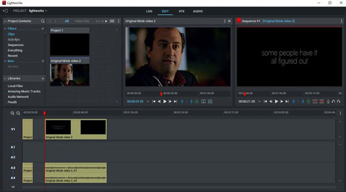Toggle the V1 track label
The image size is (346, 192).
[13, 129]
